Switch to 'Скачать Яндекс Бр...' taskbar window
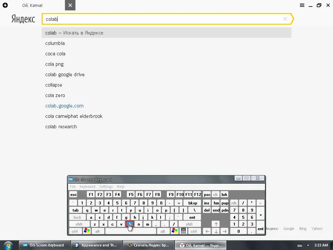 pos(148,245)
